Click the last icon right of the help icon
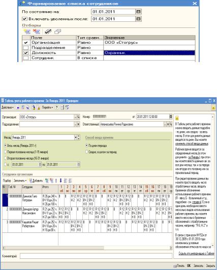This screenshot has height=270, width=217. [67, 107]
